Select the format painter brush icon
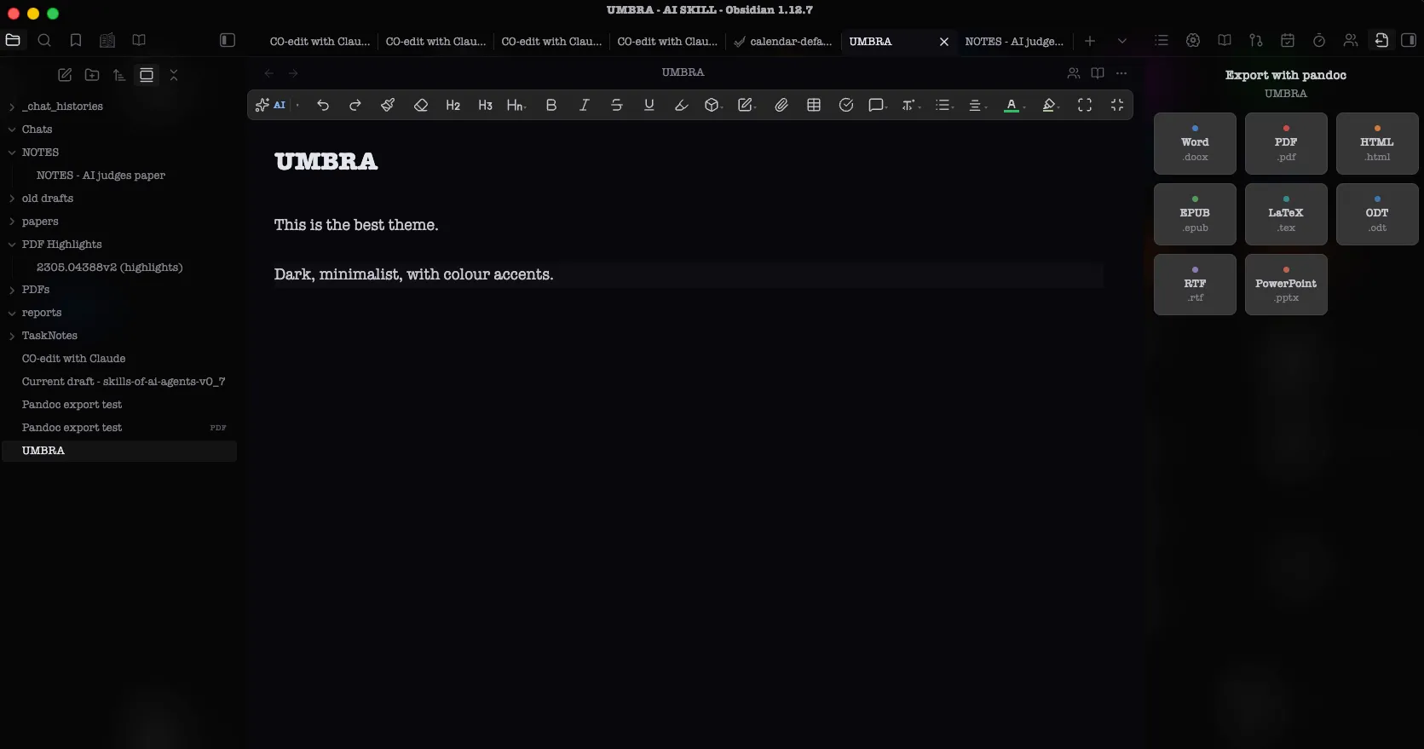The width and height of the screenshot is (1424, 749). coord(388,105)
